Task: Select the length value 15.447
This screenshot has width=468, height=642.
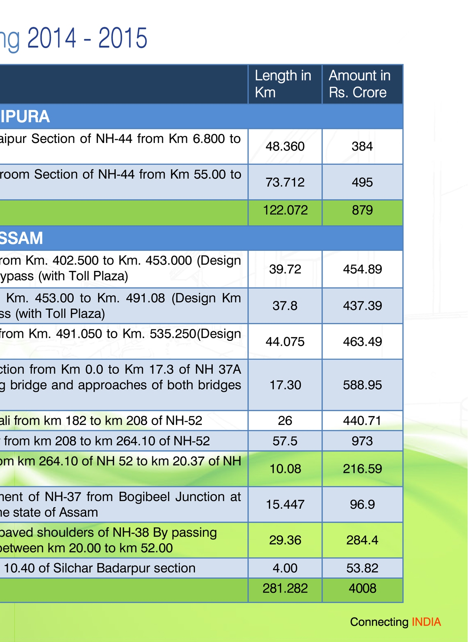Action: click(x=285, y=505)
